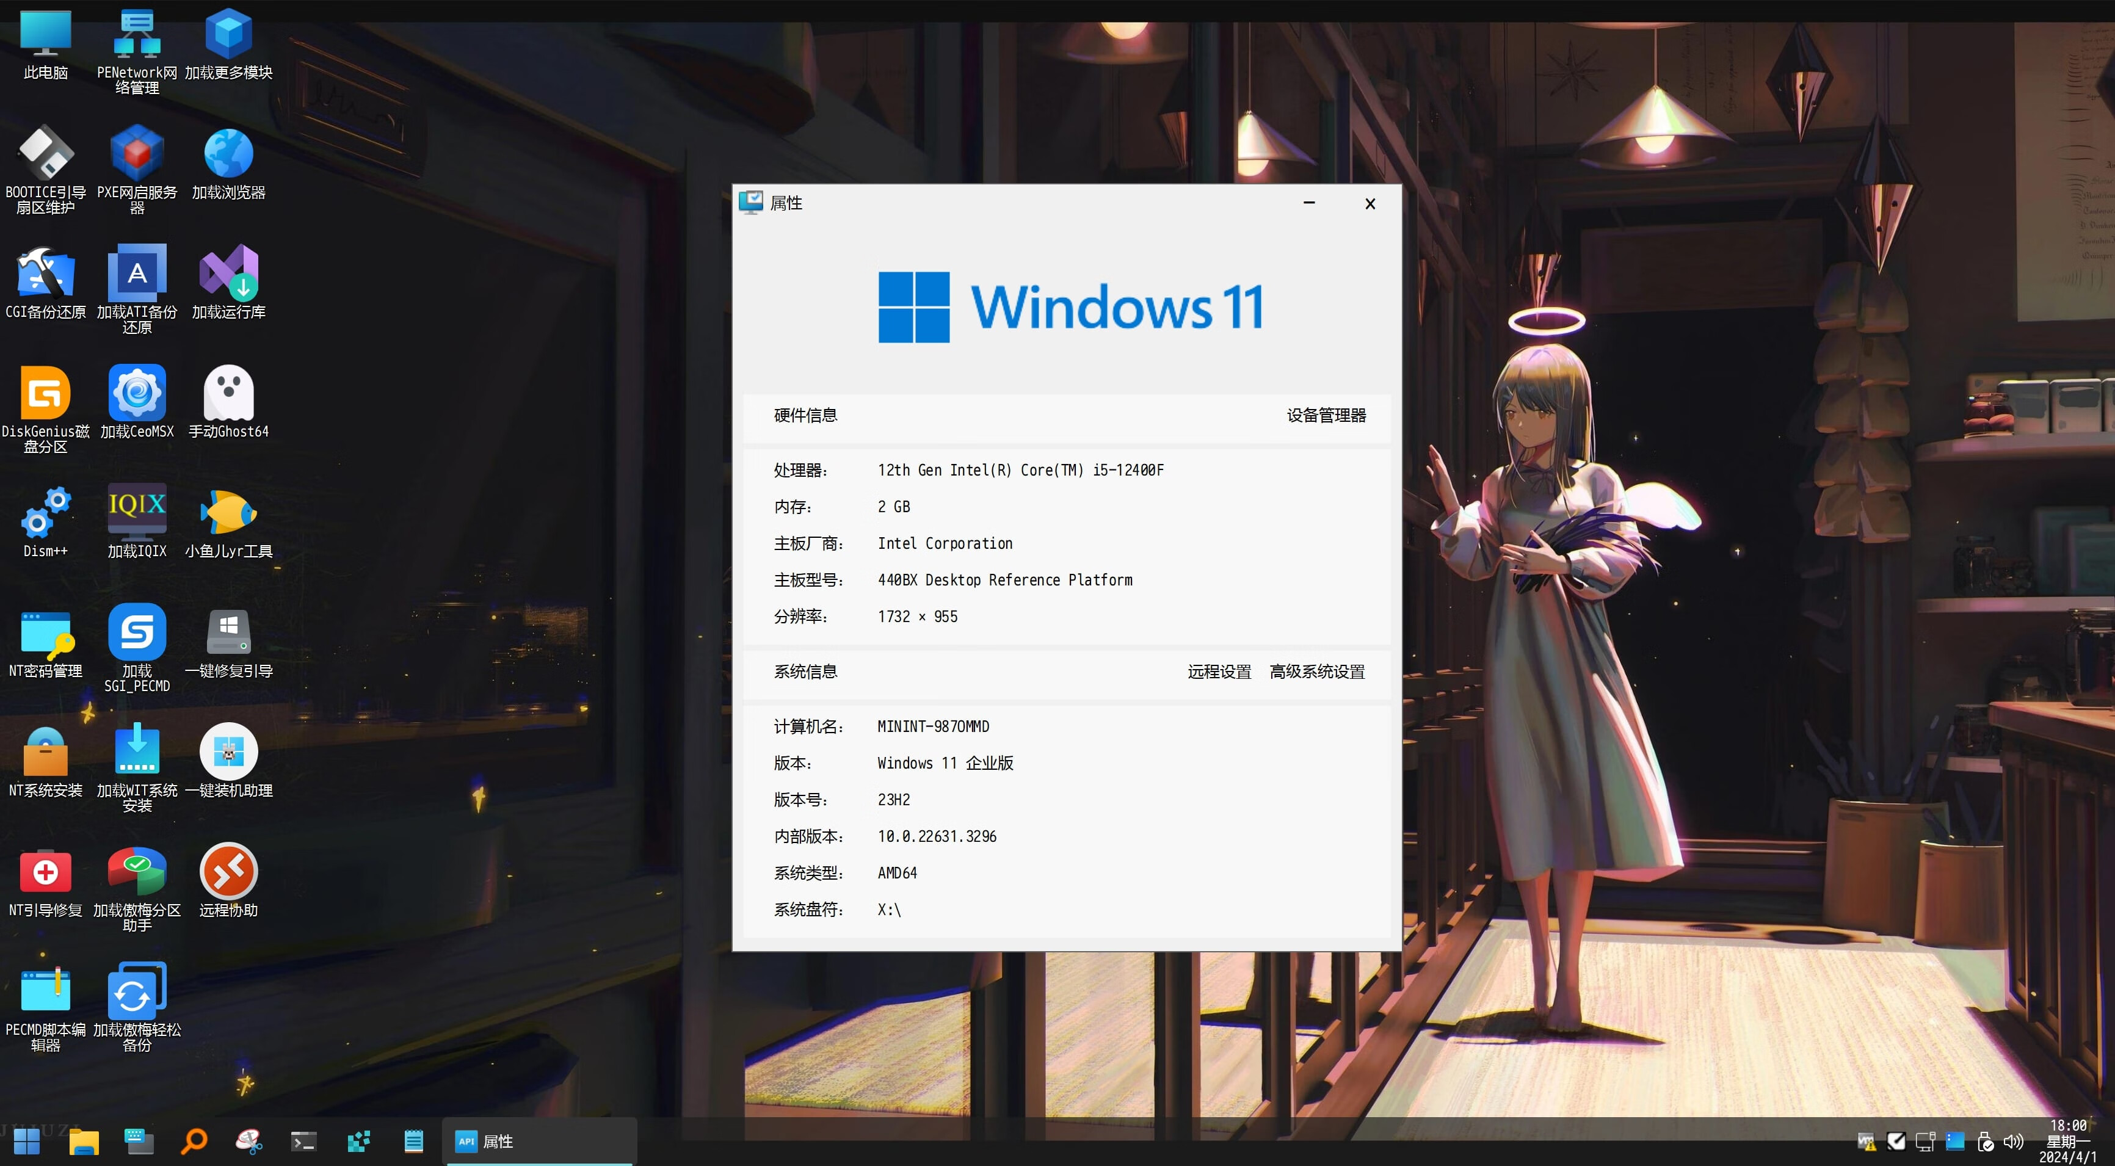Open on-screen keyboard taskbar icon
Viewport: 2115px width, 1166px height.
[139, 1142]
